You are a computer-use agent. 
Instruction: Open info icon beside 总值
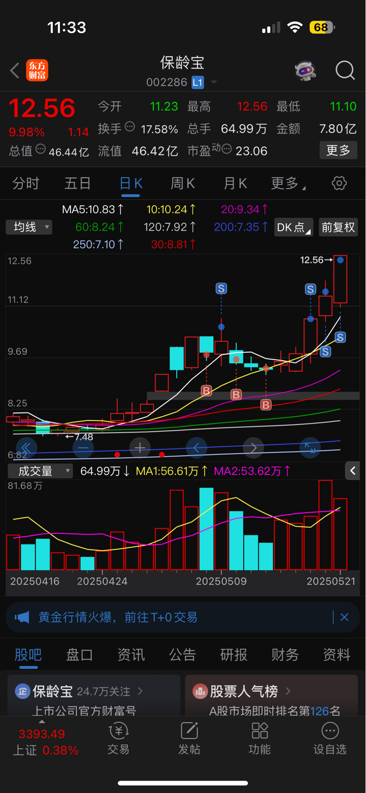41,149
